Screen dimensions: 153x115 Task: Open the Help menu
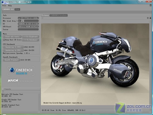point(10,6)
